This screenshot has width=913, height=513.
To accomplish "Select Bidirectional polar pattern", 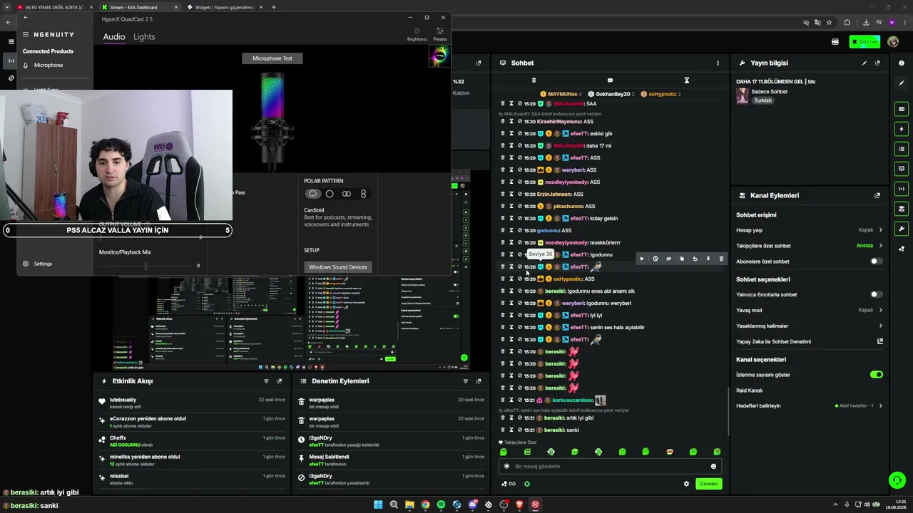I will point(363,194).
